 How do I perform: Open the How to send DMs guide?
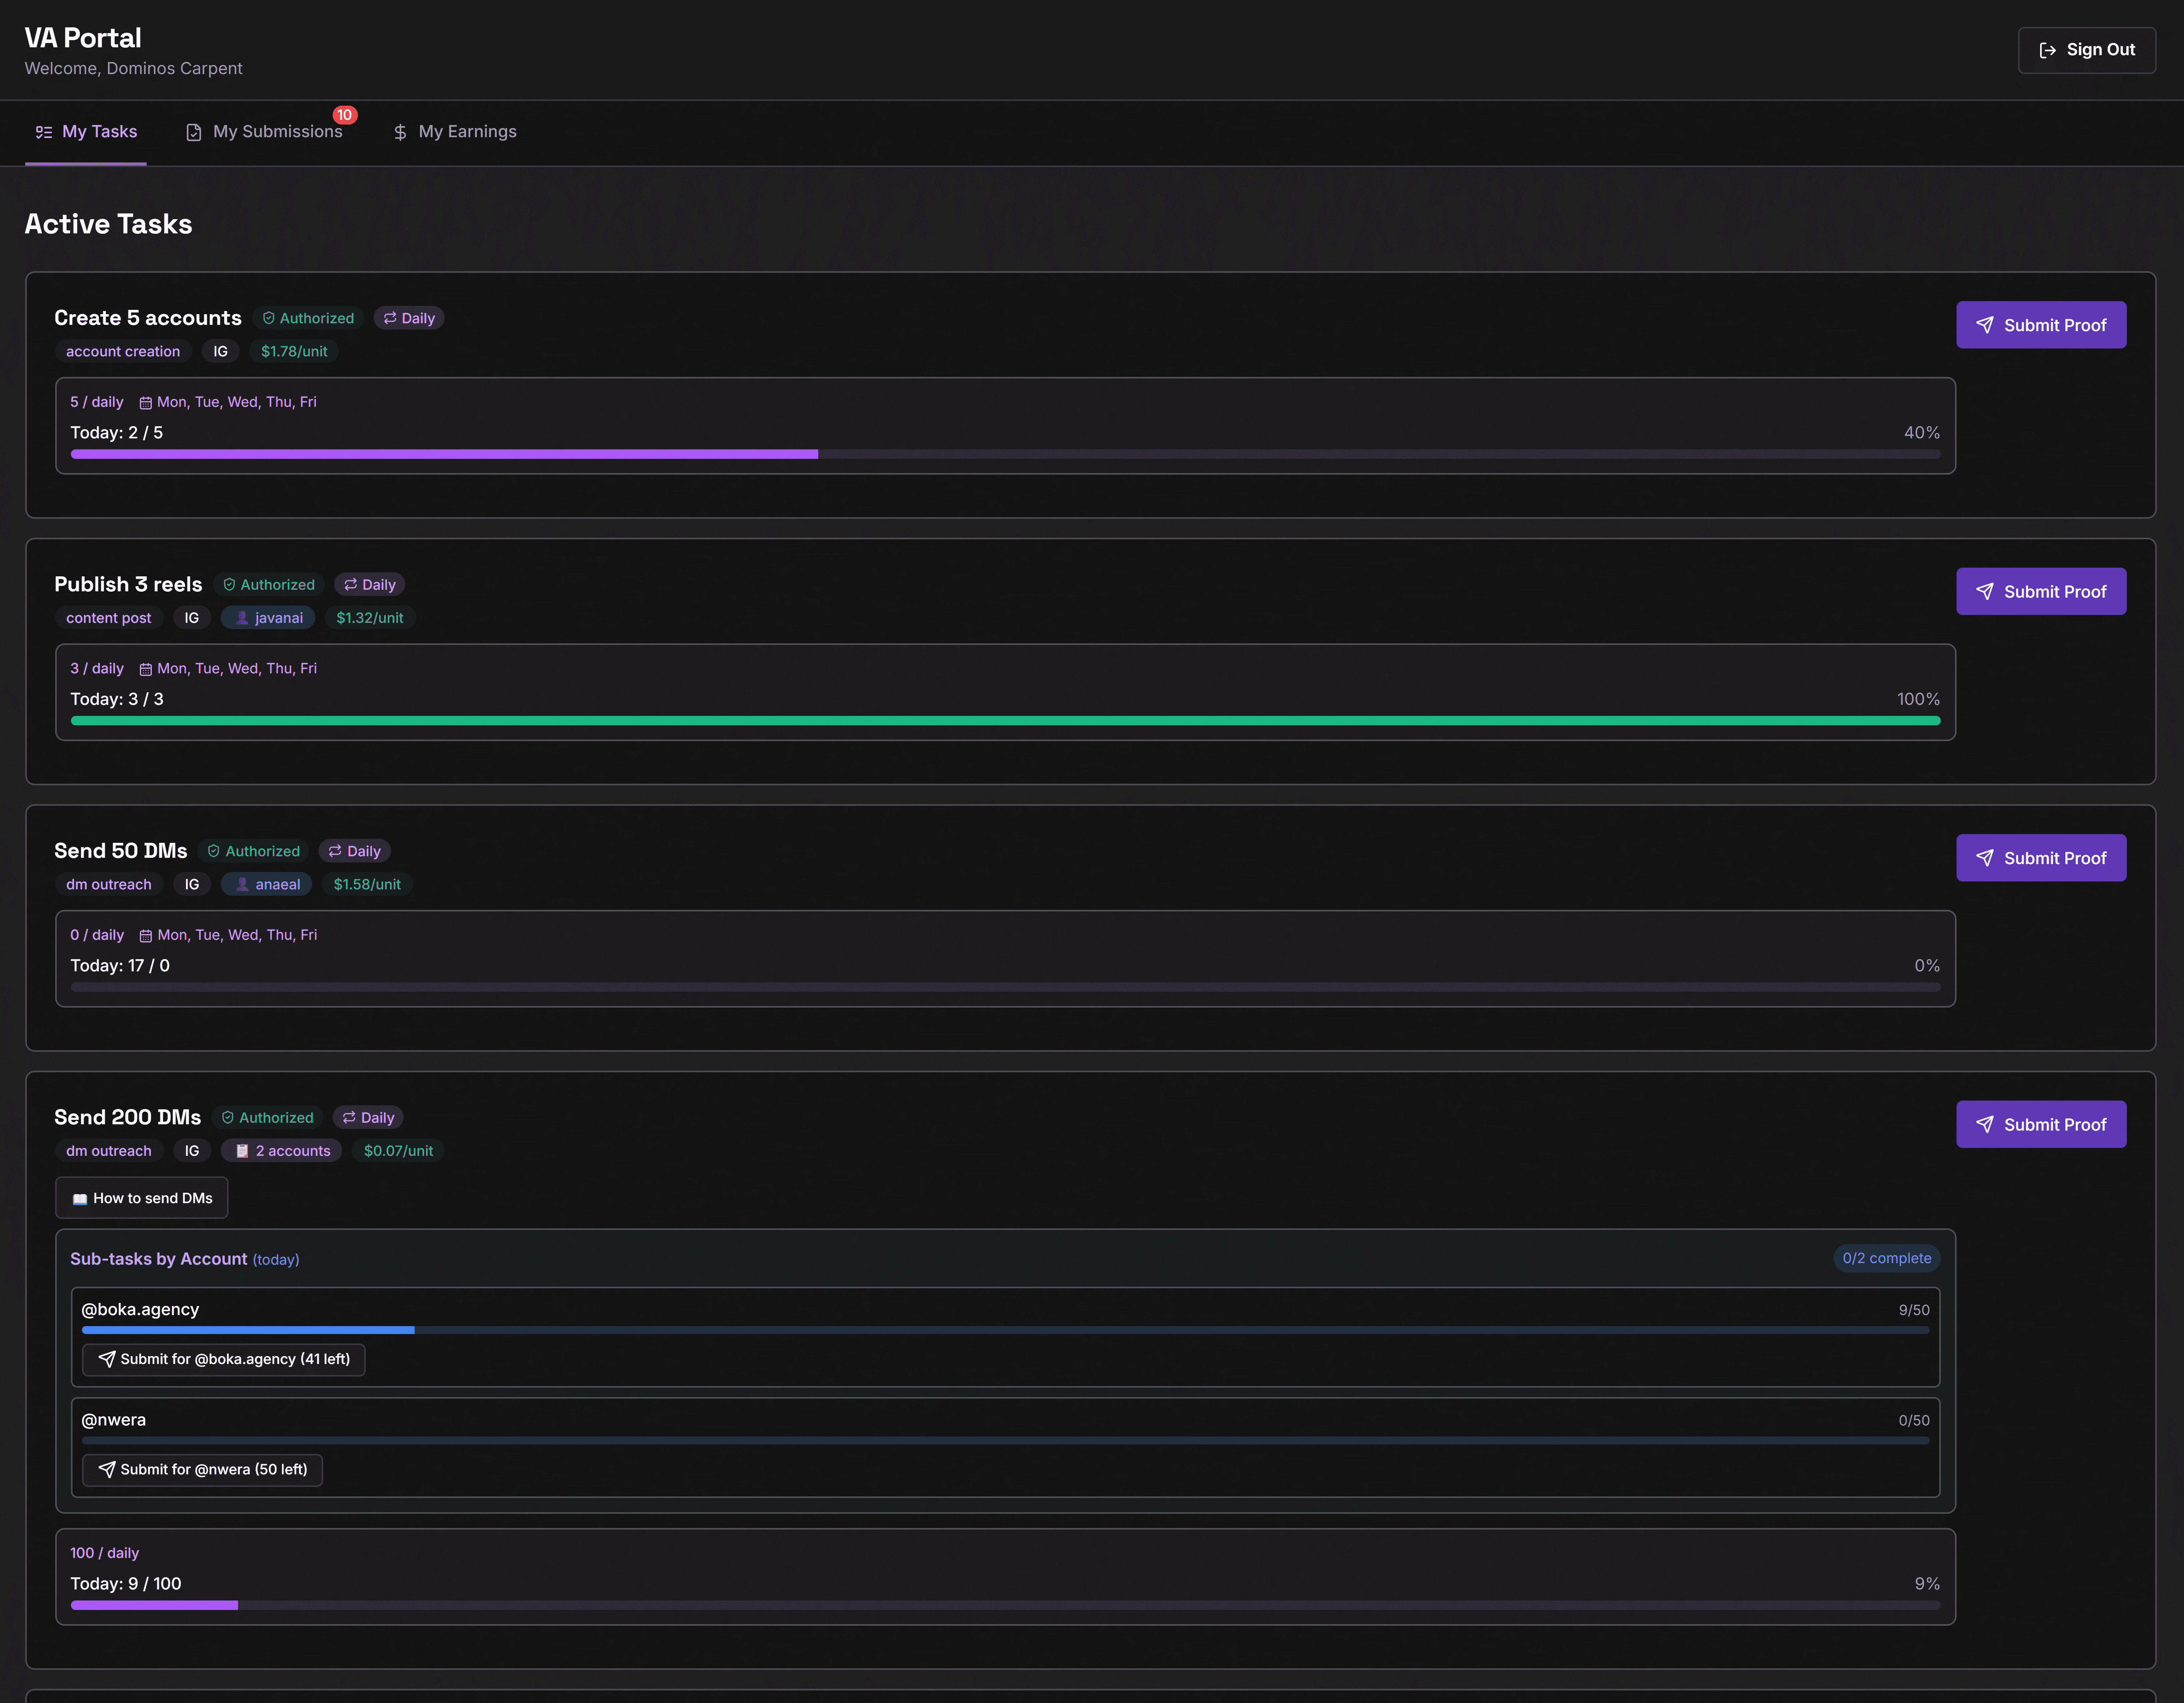tap(142, 1198)
